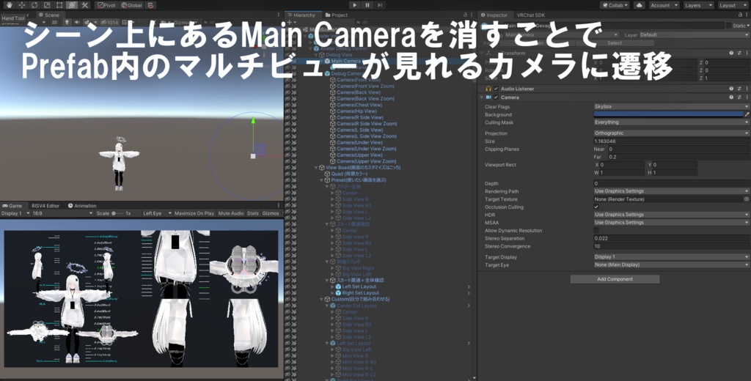751x381 pixels.
Task: Click the Pause button
Action: pos(367,5)
